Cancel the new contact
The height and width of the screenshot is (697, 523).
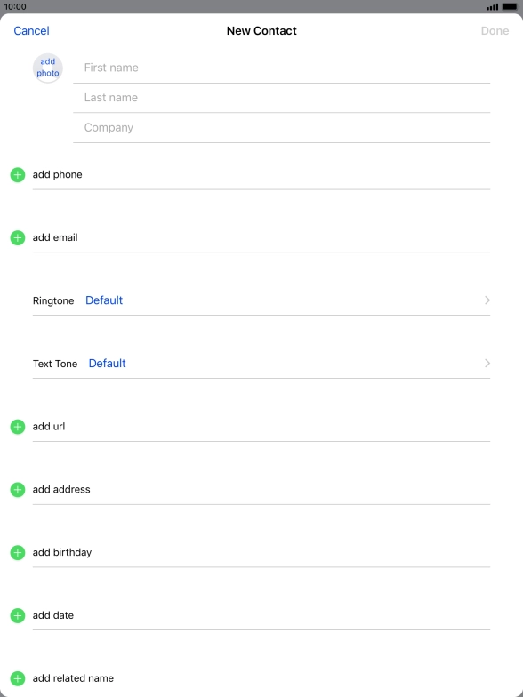pos(31,30)
